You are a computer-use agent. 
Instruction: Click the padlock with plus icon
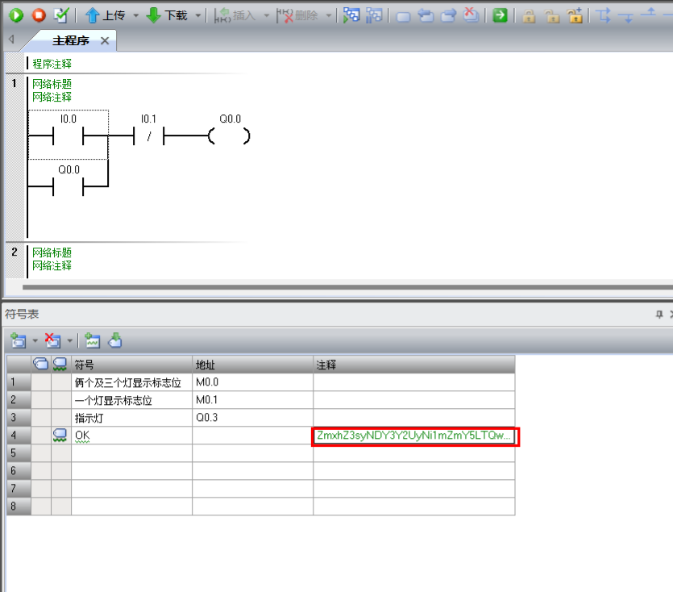[575, 15]
